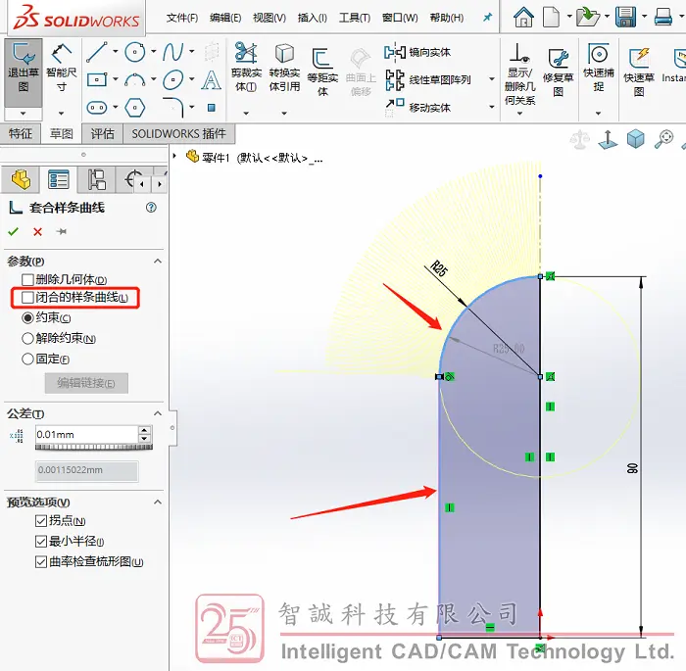This screenshot has width=686, height=671.
Task: Select the Offset Entities (等距实体) tool
Action: pyautogui.click(x=322, y=58)
